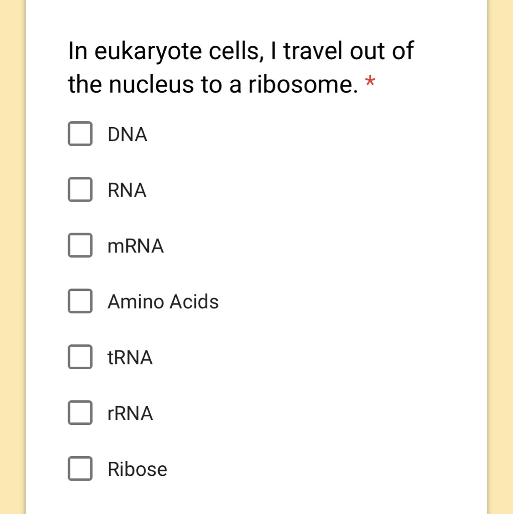Click the question line mentioning nucleus and ribosome
This screenshot has width=513, height=514.
[213, 84]
